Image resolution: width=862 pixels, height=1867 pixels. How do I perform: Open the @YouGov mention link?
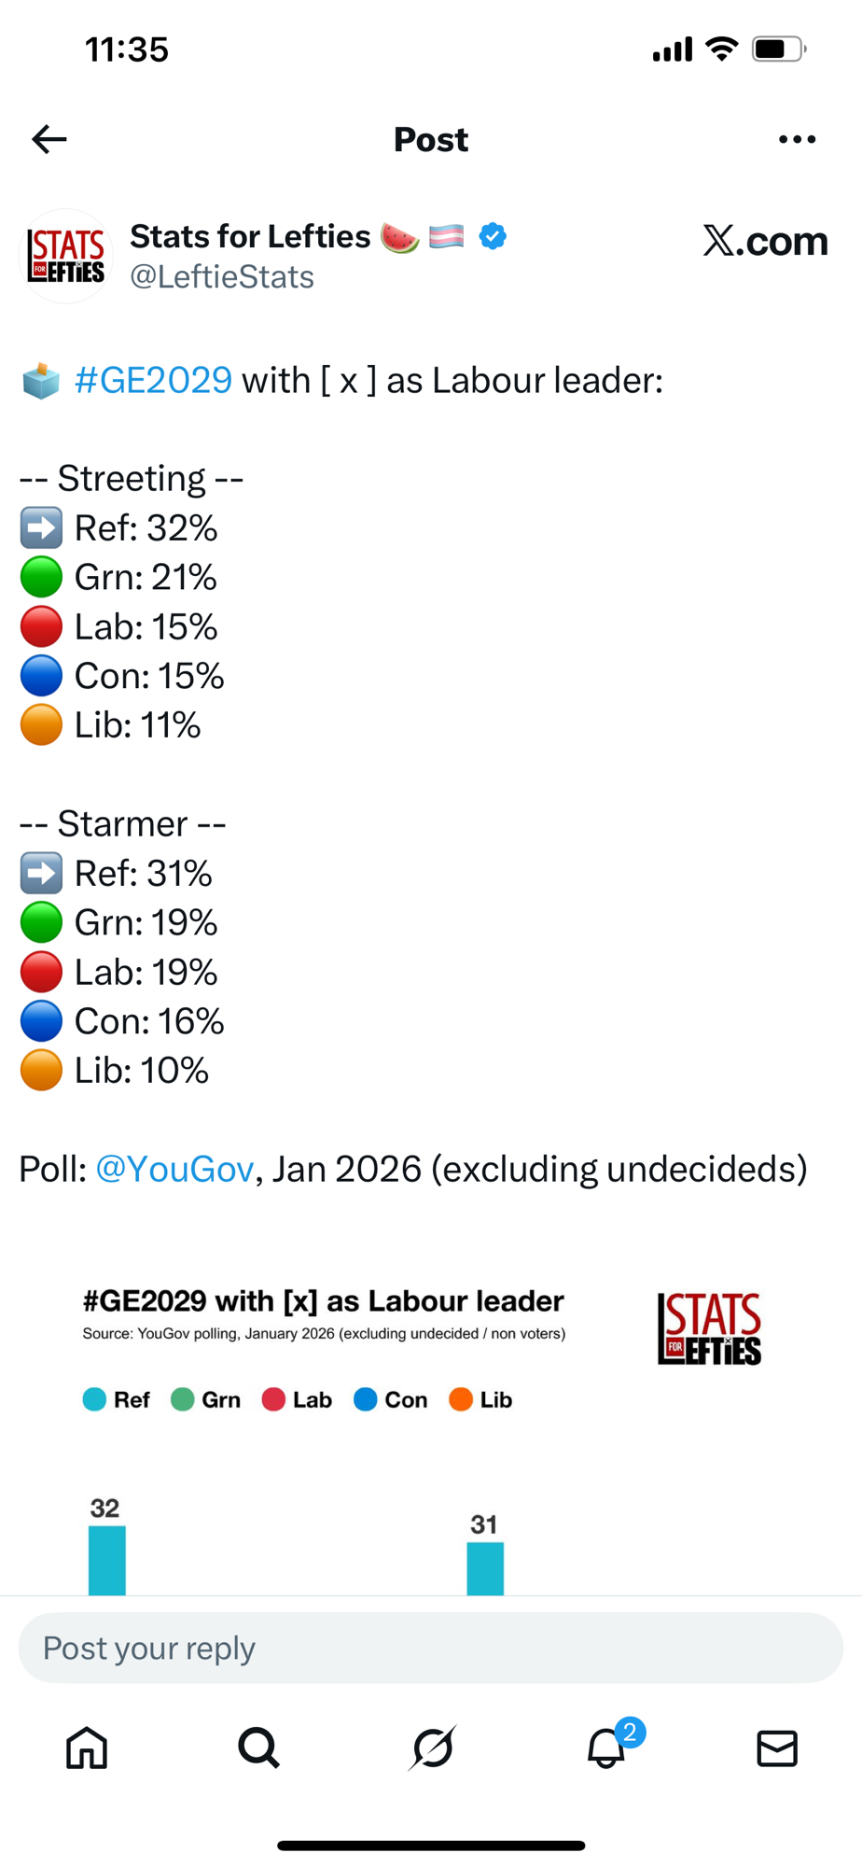pos(174,1169)
